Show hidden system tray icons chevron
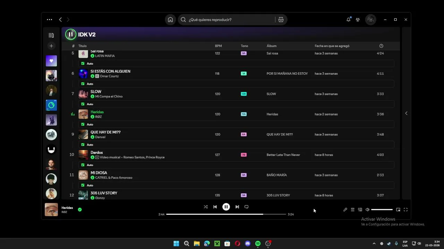The height and width of the screenshot is (249, 444). (374, 243)
